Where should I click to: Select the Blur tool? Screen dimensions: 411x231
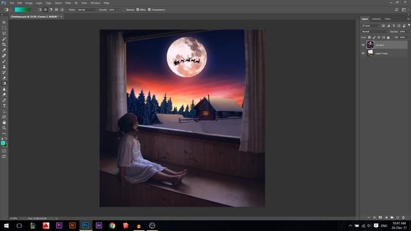[x=4, y=89]
